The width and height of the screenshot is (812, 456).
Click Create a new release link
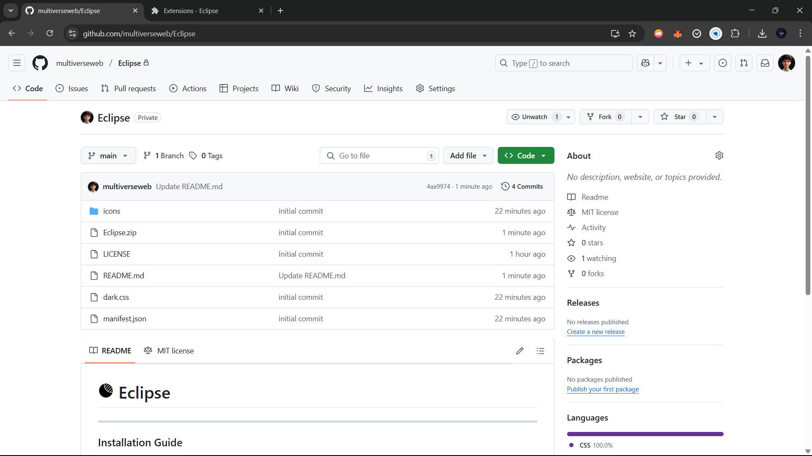(x=595, y=332)
